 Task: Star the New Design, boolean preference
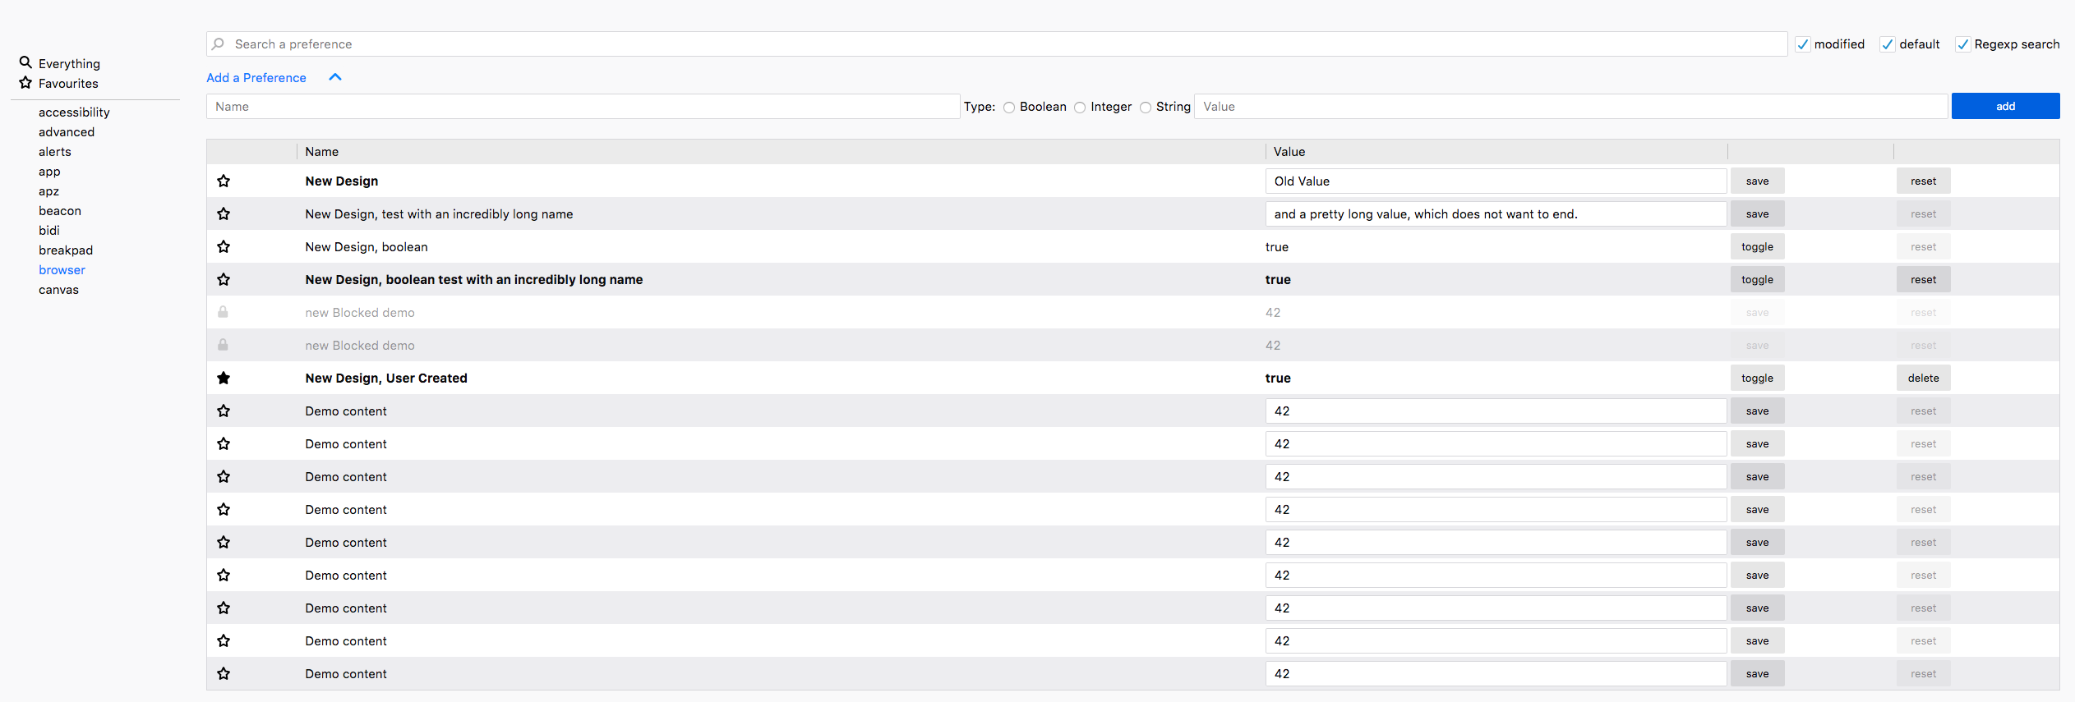tap(224, 246)
